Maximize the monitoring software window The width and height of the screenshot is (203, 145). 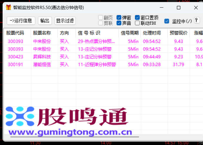(x=179, y=8)
